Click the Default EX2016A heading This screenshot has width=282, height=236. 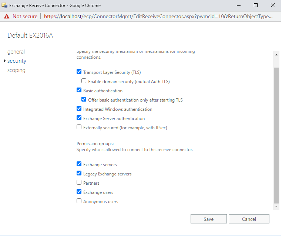coord(30,35)
